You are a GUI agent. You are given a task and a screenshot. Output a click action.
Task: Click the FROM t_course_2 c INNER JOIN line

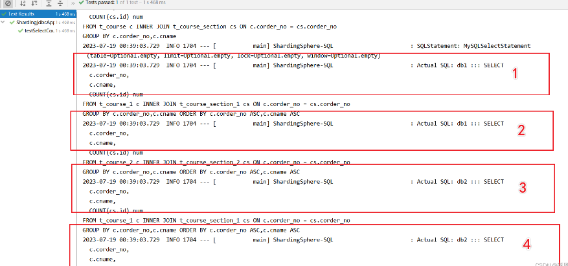pyautogui.click(x=216, y=162)
